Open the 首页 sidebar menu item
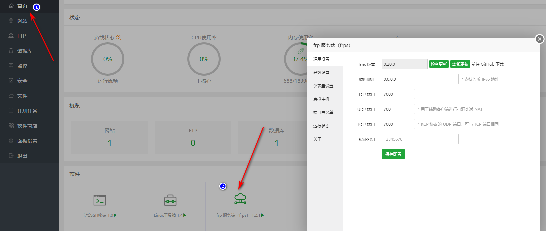Screen dimensions: 546x231 pos(30,6)
